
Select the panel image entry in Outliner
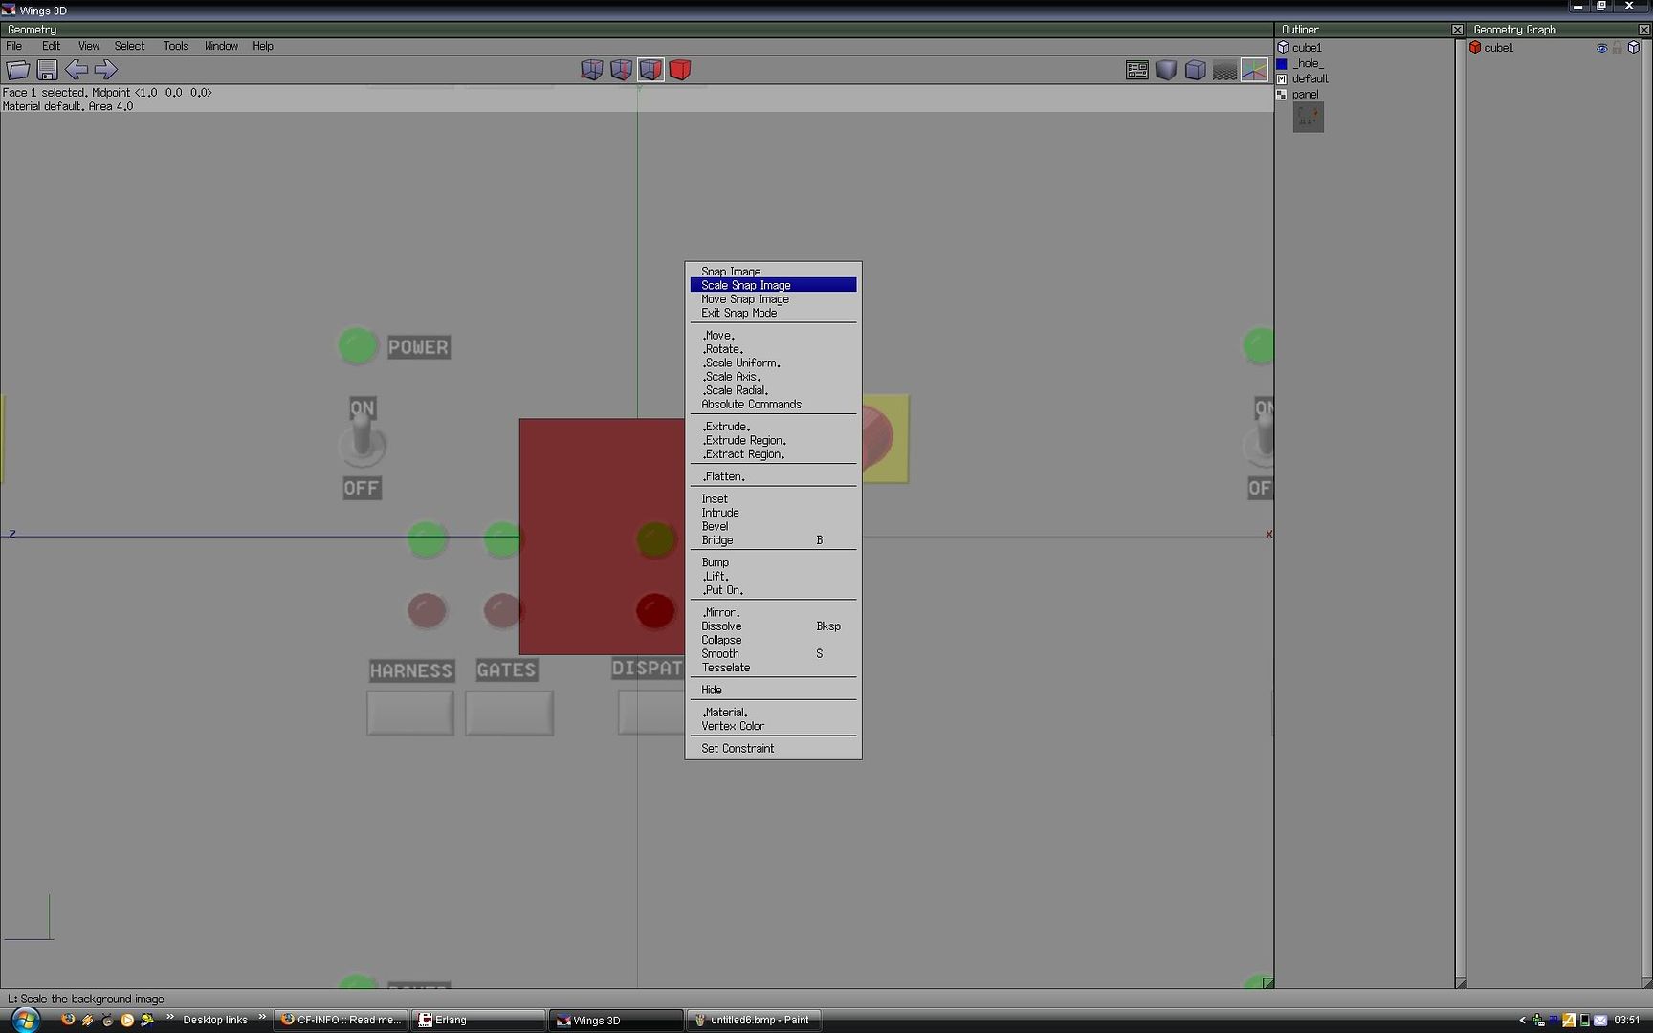click(1305, 94)
